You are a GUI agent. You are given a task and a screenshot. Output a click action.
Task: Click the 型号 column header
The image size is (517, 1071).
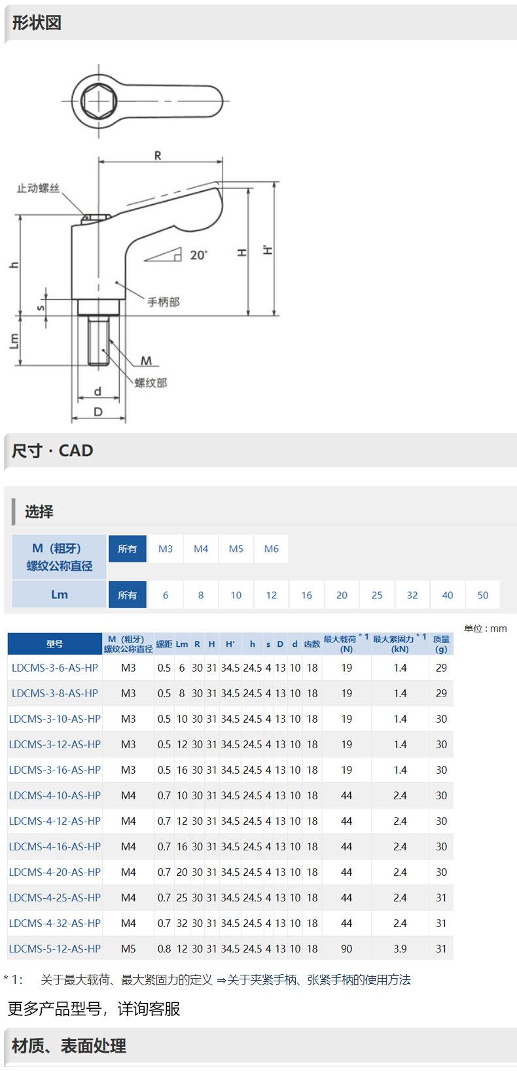pos(55,644)
